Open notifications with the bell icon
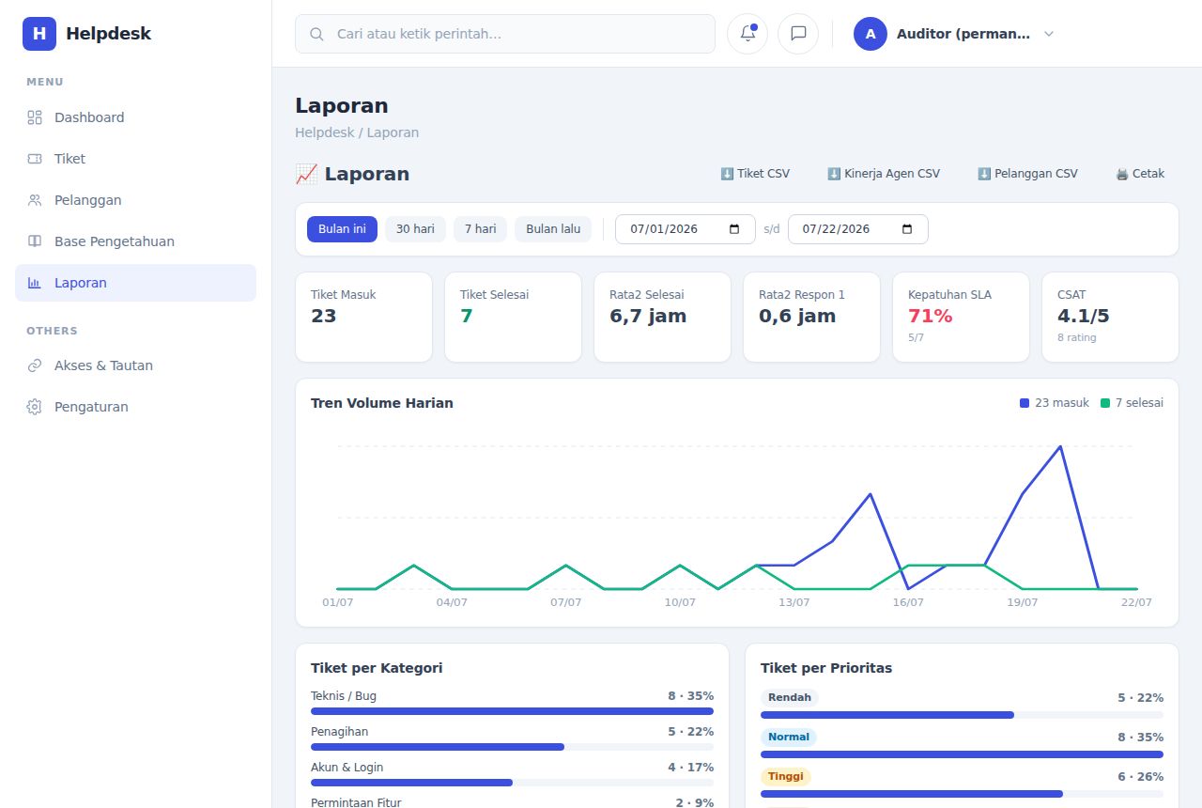Screen dimensions: 1202x808 [x=747, y=34]
